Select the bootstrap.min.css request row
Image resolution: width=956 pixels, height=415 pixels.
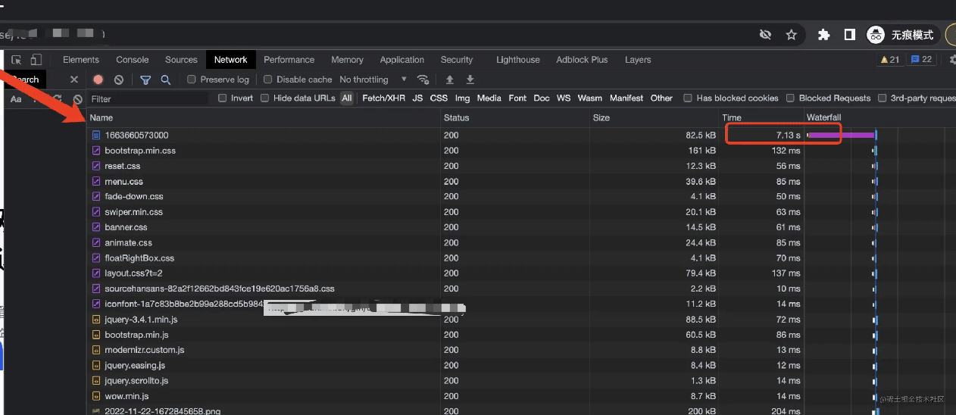pyautogui.click(x=140, y=151)
